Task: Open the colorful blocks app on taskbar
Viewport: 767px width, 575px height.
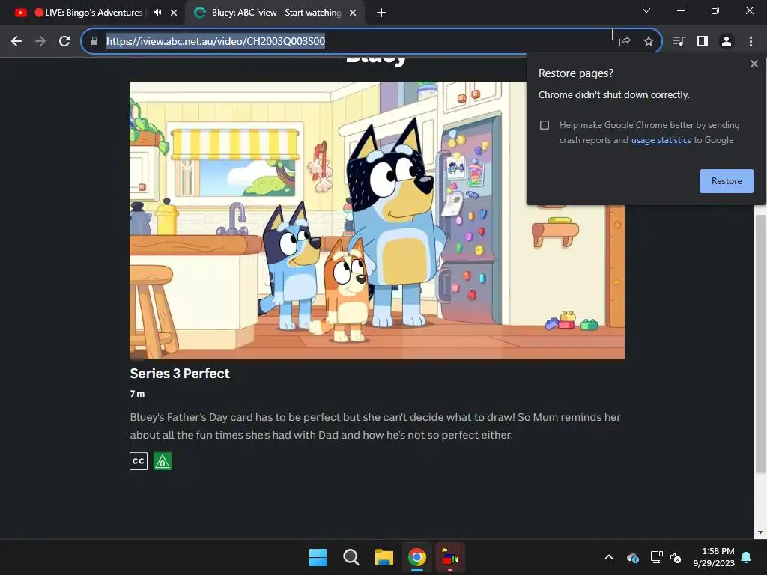Action: (450, 557)
